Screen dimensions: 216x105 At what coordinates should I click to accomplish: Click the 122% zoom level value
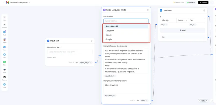pos(203,101)
